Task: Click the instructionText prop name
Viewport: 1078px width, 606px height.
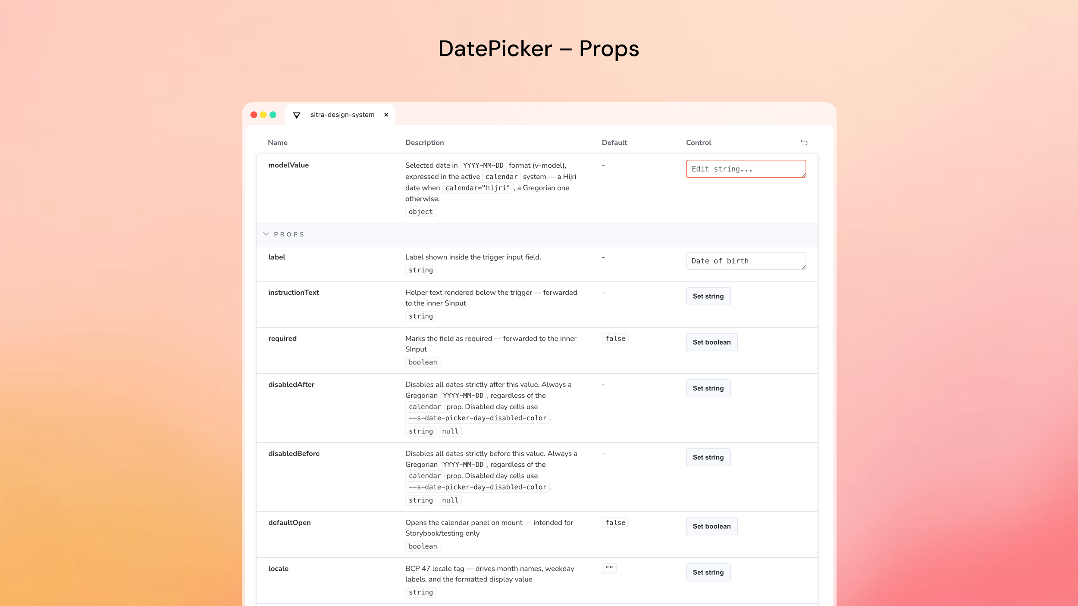Action: coord(293,292)
